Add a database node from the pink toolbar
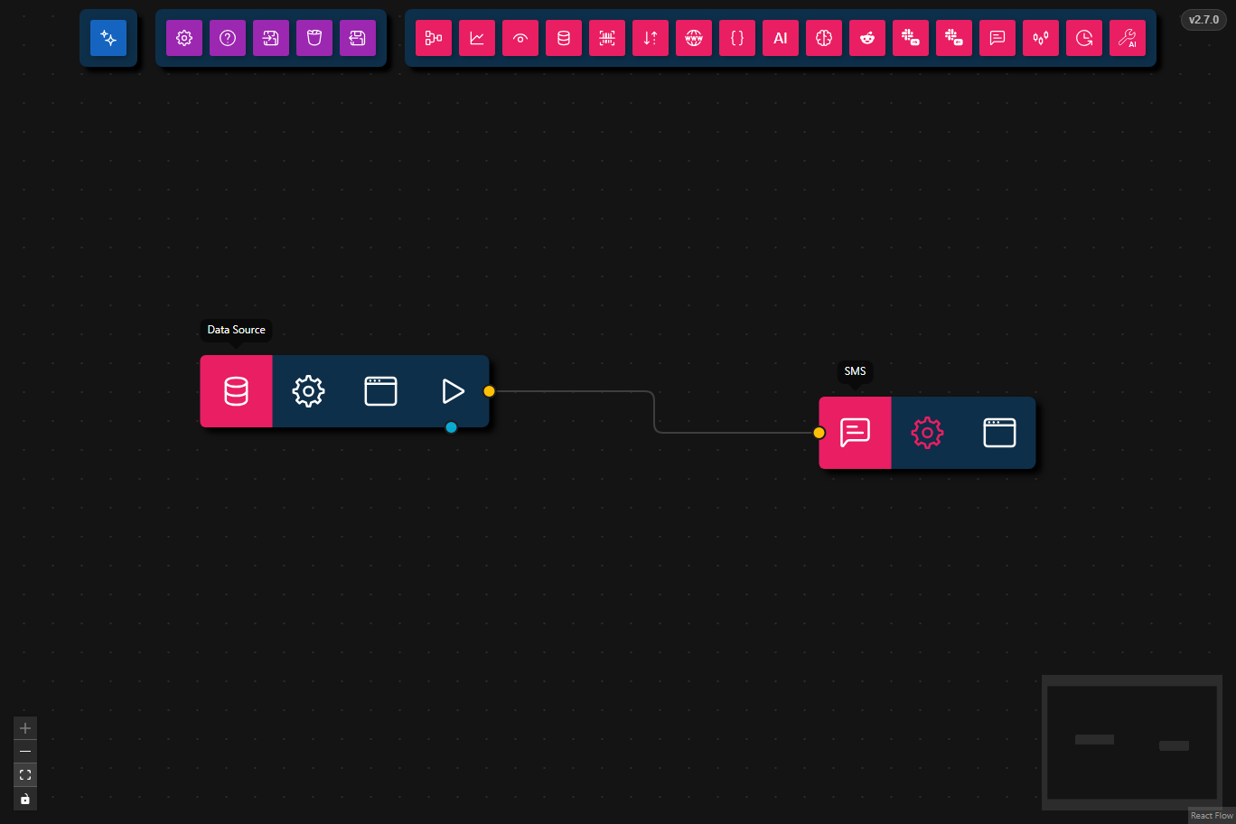The width and height of the screenshot is (1236, 824). 564,38
